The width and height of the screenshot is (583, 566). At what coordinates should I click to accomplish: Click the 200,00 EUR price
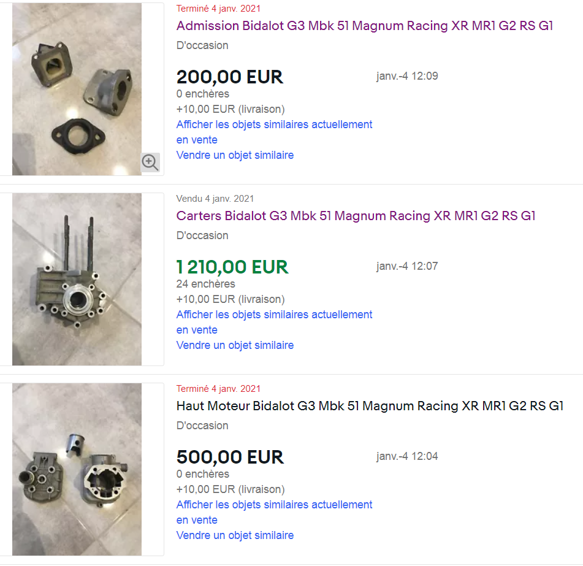(230, 77)
